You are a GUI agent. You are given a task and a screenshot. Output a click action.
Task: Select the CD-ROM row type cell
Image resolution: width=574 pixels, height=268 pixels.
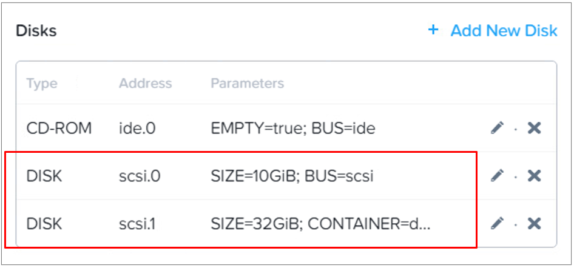coord(59,129)
